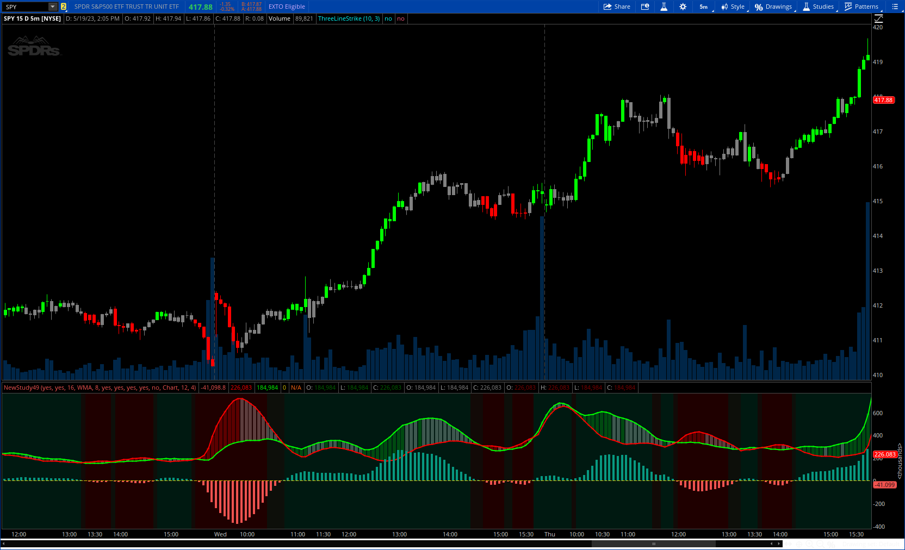Open chart settings gear icon
This screenshot has width=905, height=550.
coord(683,7)
